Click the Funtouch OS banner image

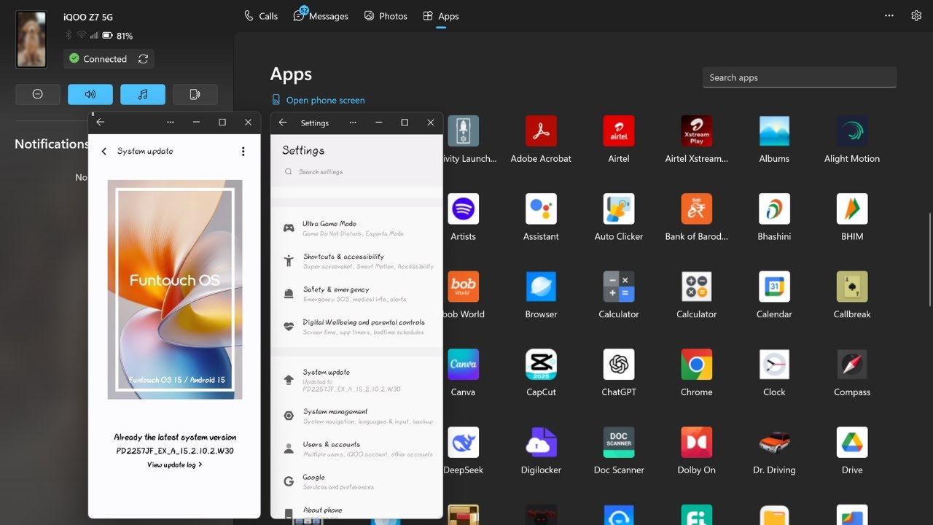coord(175,289)
